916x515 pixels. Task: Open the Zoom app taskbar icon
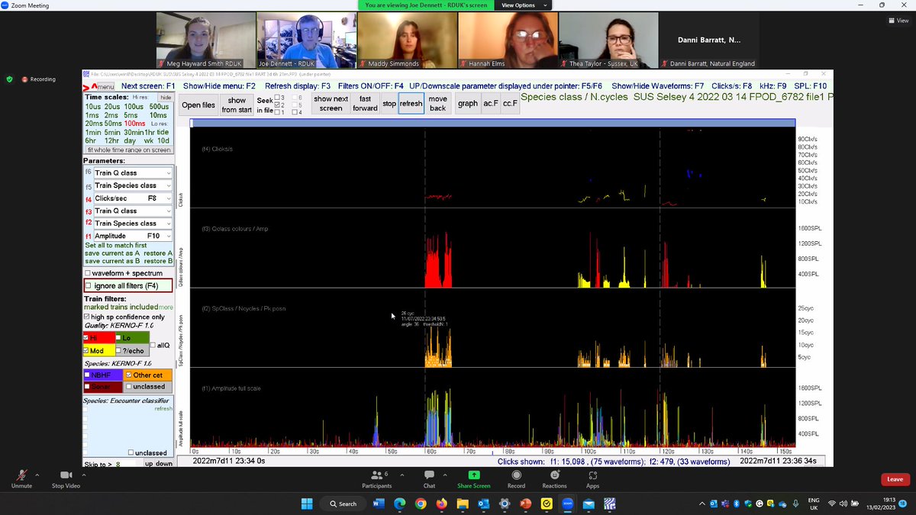pyautogui.click(x=568, y=504)
